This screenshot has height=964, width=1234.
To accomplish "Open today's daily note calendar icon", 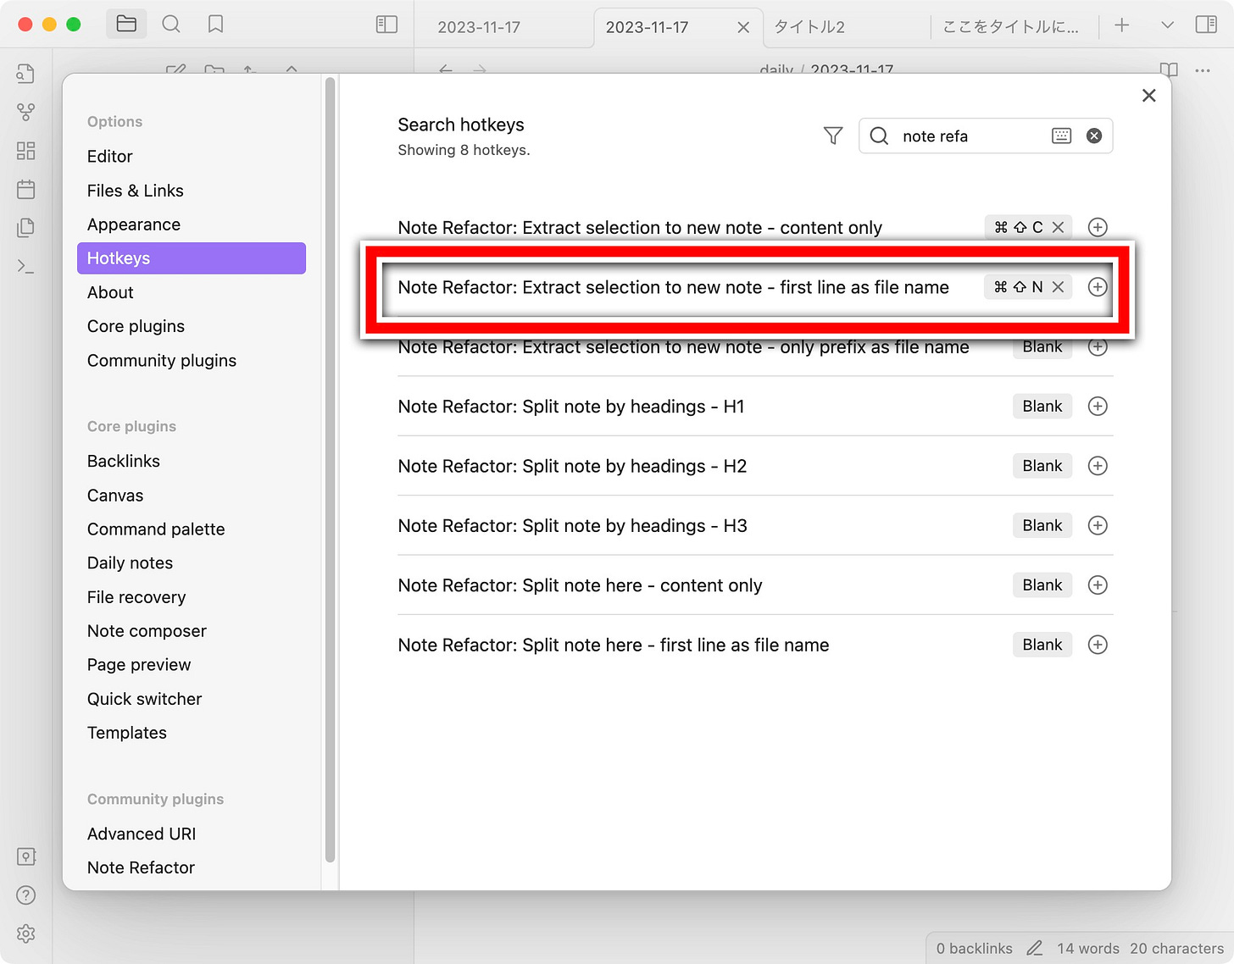I will point(26,189).
